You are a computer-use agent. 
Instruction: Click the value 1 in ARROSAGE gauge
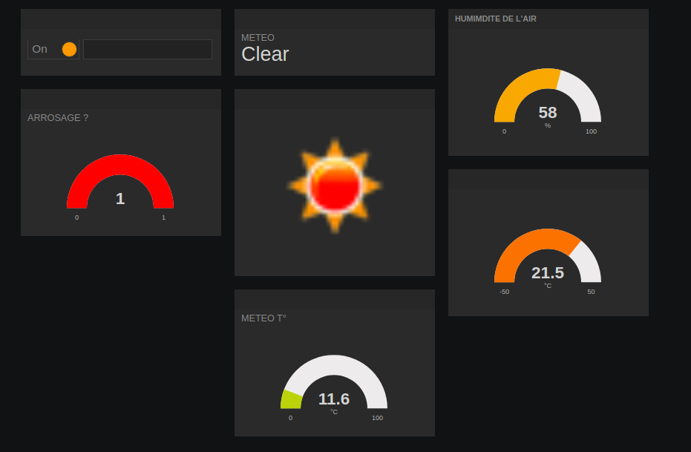click(x=120, y=198)
